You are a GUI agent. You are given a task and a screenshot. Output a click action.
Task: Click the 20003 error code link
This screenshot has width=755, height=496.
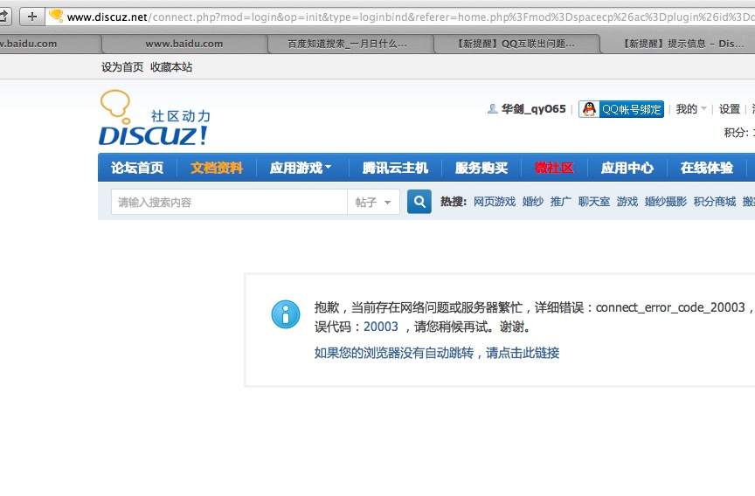click(381, 327)
